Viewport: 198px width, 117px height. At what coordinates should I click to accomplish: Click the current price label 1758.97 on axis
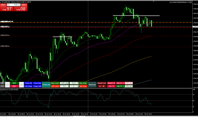click(195, 27)
